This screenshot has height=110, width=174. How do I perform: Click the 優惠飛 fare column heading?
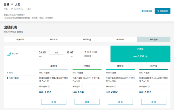[x=54, y=66]
